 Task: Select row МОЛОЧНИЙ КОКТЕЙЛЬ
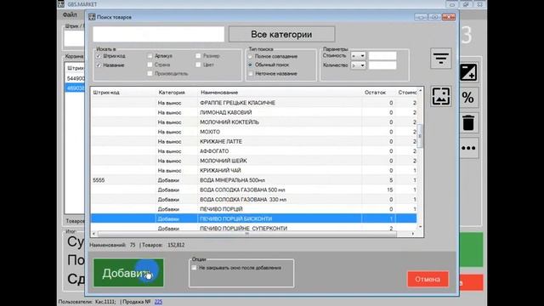click(x=253, y=122)
